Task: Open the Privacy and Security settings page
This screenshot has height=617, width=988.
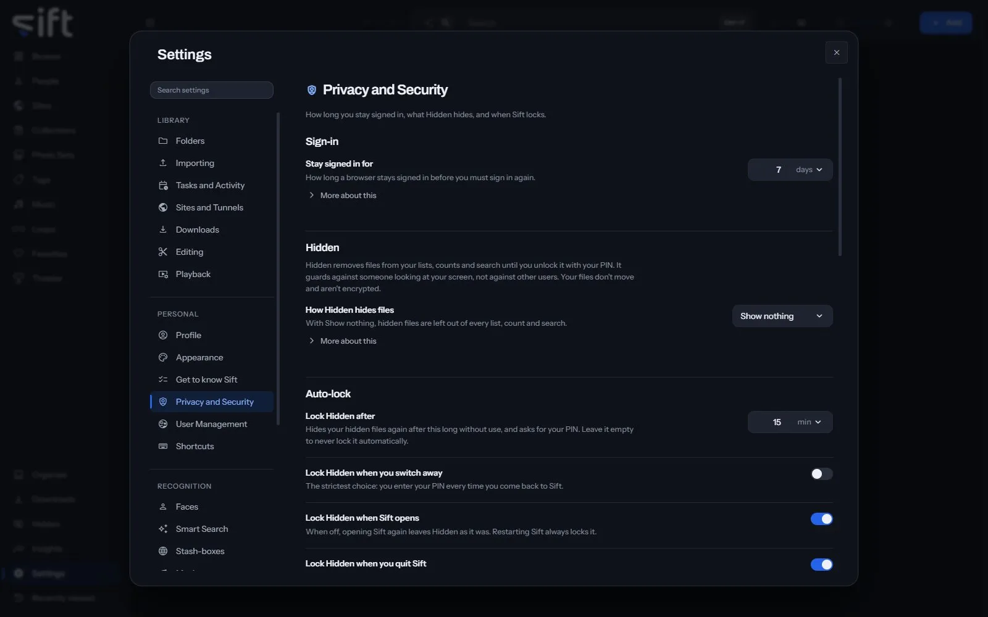Action: pyautogui.click(x=212, y=402)
